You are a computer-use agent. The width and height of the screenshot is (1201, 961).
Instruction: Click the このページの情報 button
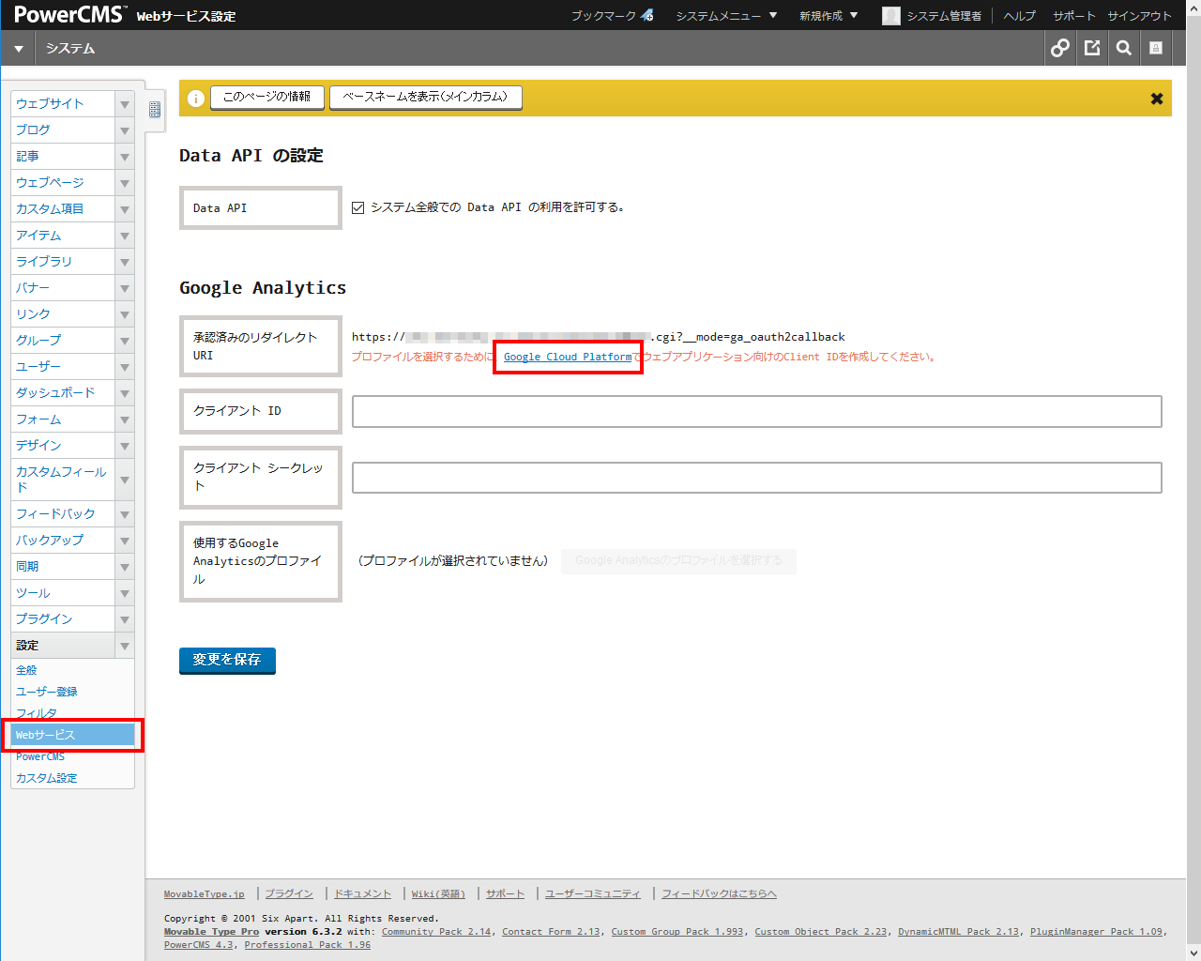[267, 98]
